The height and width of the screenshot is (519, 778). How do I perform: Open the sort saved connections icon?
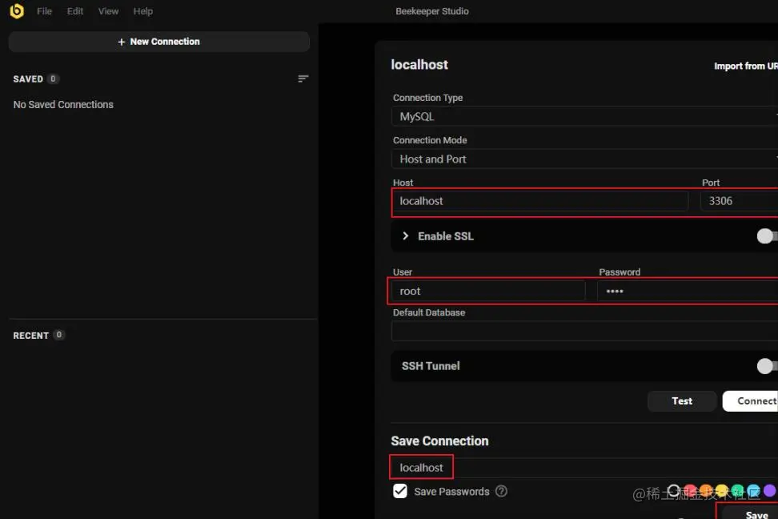(x=303, y=78)
